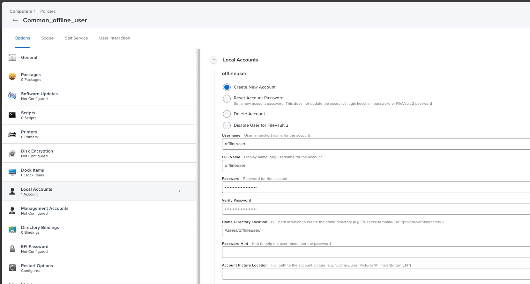Click the Common_offline_user policy title
Viewport: 530px width, 284px height.
click(x=55, y=20)
